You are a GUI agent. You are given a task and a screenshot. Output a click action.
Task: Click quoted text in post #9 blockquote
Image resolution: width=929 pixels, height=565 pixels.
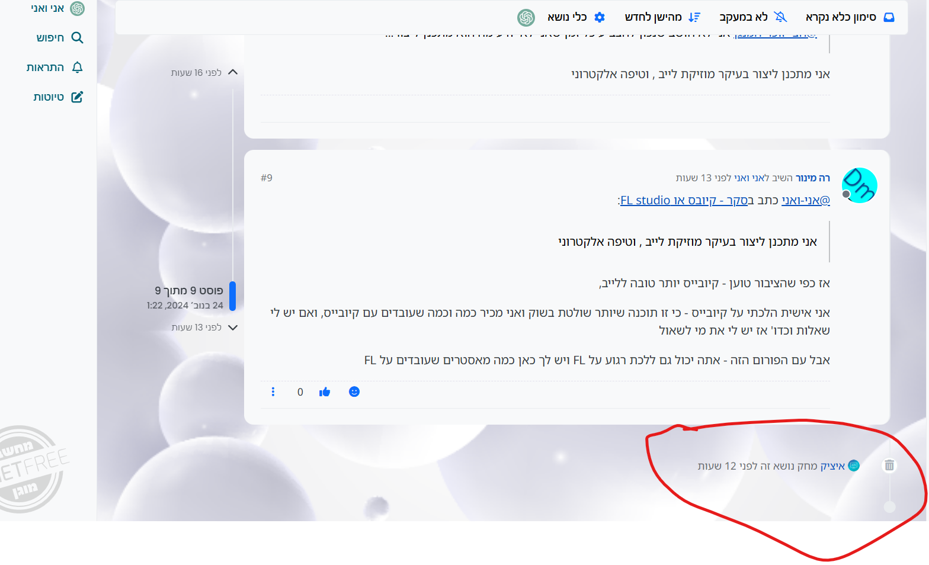click(687, 242)
